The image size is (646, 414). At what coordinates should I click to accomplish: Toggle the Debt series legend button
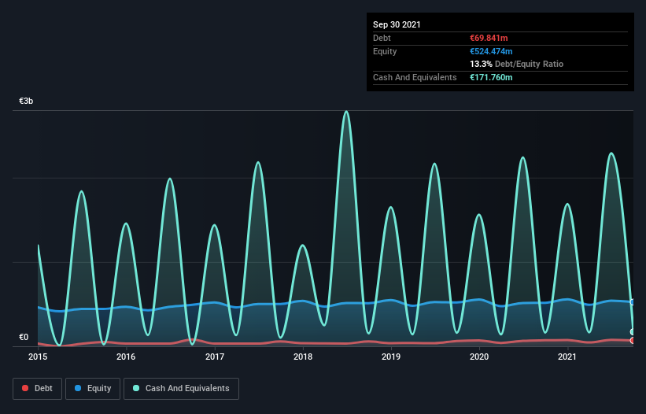point(37,389)
